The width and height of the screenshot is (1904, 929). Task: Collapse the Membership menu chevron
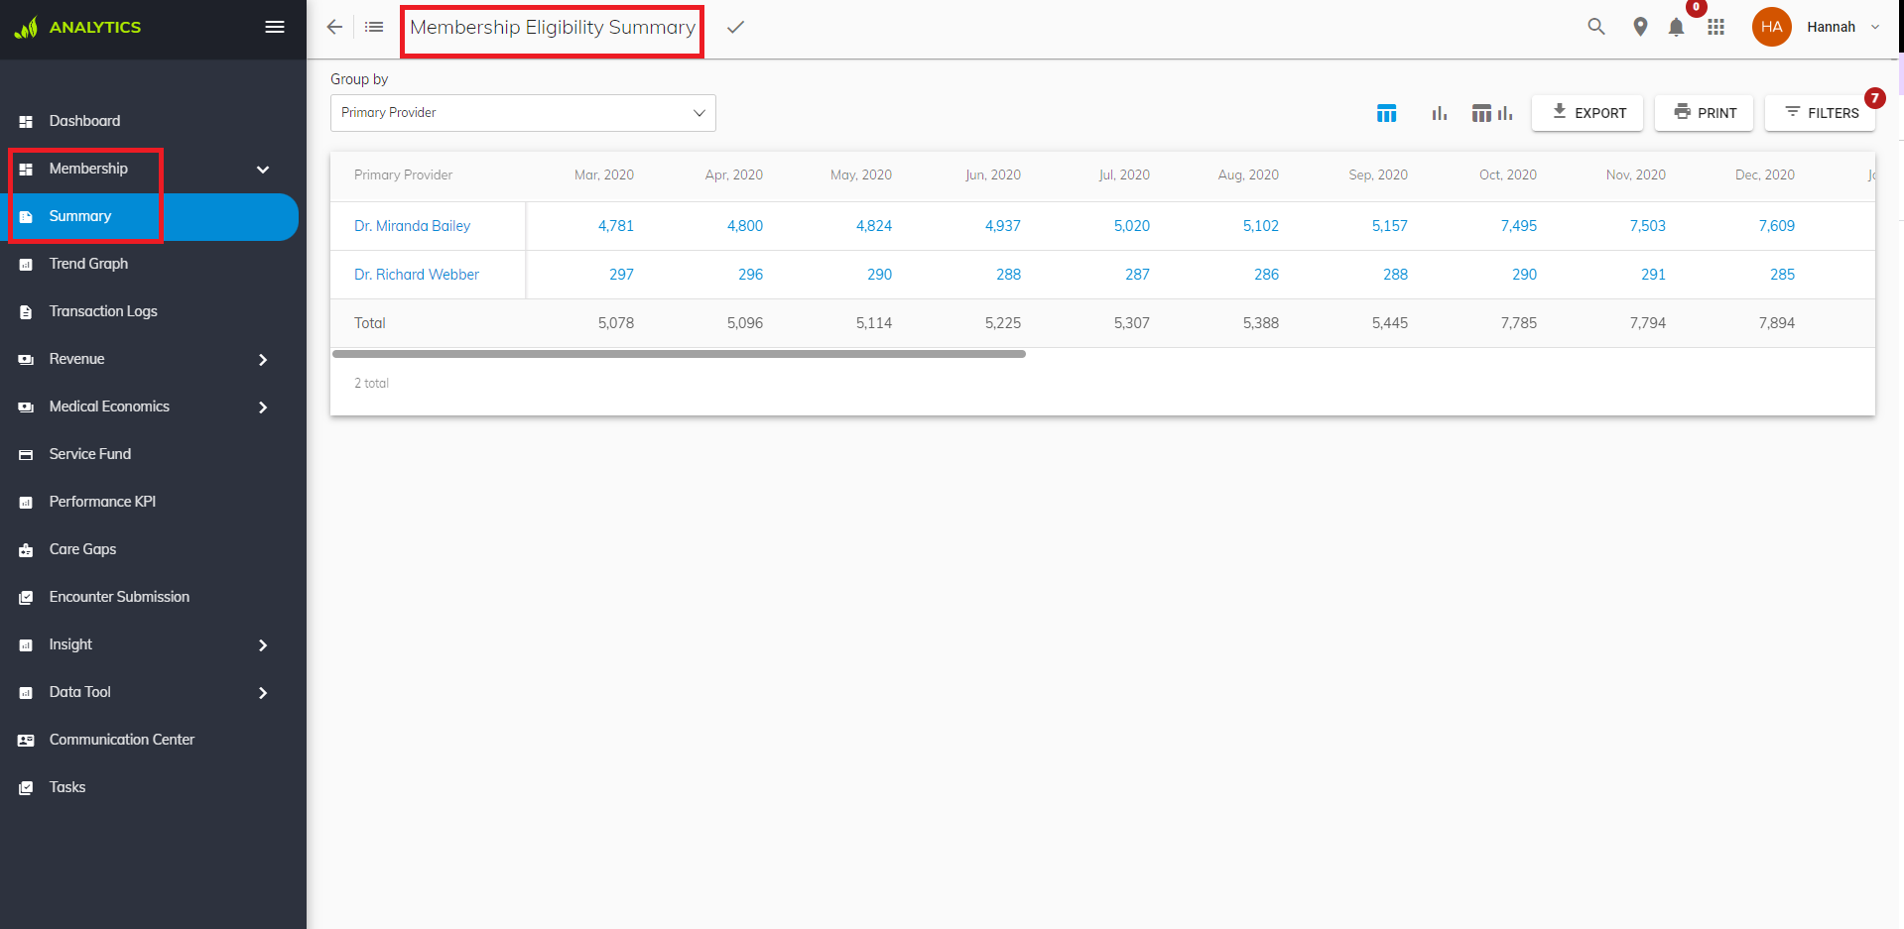tap(263, 170)
